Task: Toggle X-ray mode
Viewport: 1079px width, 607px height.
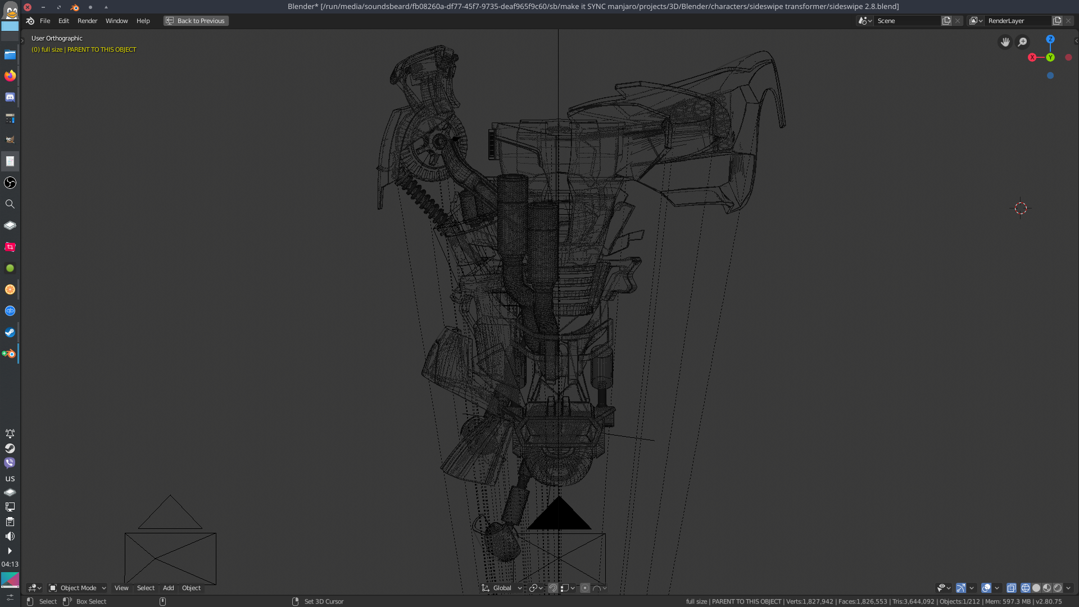Action: pyautogui.click(x=1012, y=588)
